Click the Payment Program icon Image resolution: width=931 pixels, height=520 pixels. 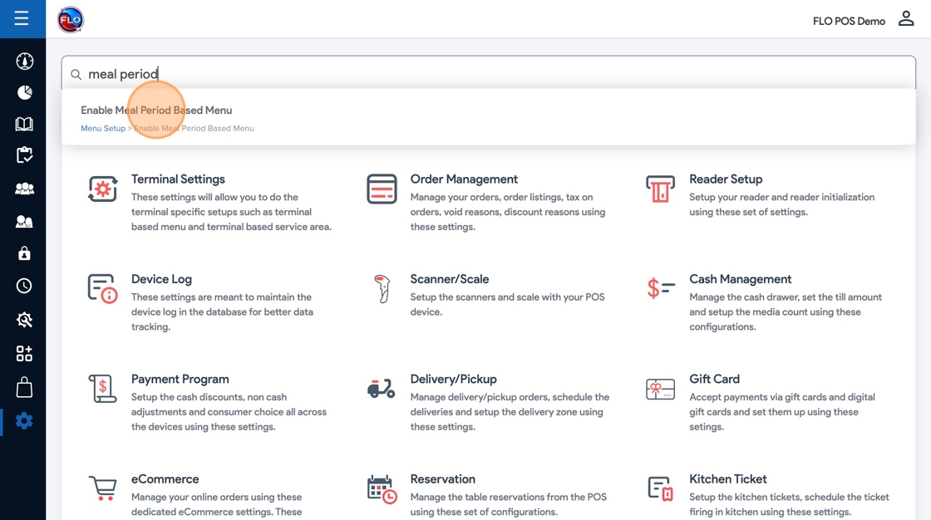tap(103, 389)
